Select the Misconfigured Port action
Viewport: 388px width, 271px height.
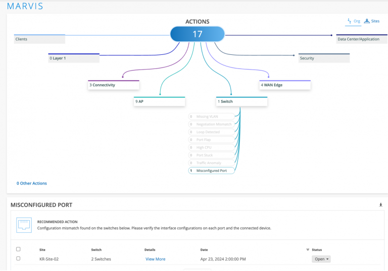[x=212, y=171]
